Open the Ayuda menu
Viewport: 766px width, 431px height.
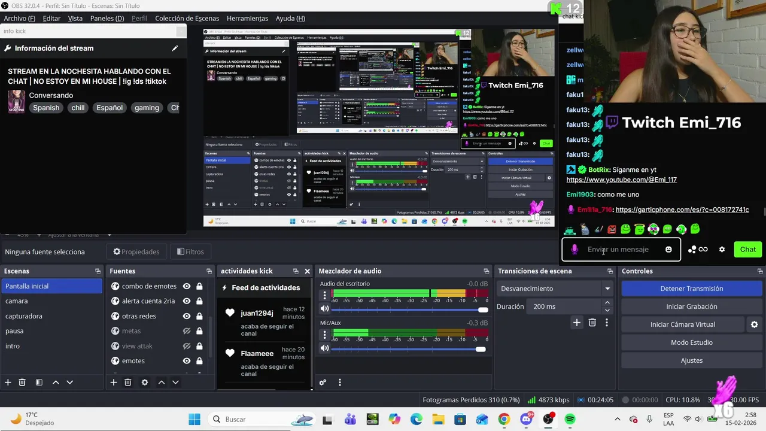click(x=290, y=18)
